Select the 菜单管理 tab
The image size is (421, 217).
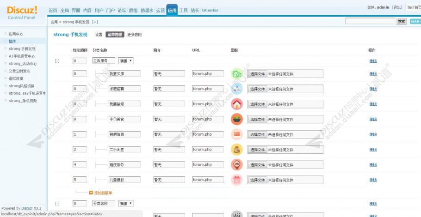pyautogui.click(x=115, y=35)
